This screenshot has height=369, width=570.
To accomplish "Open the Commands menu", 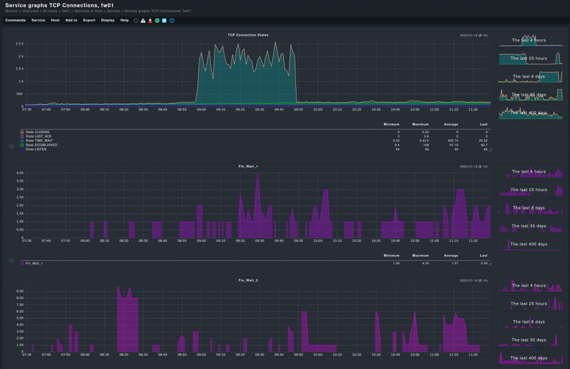I will [16, 20].
